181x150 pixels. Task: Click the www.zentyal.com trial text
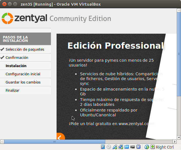(x=112, y=124)
